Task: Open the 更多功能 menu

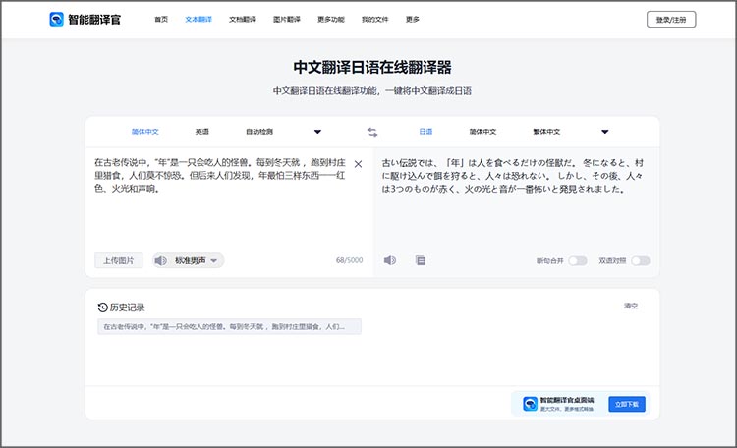Action: pyautogui.click(x=331, y=20)
